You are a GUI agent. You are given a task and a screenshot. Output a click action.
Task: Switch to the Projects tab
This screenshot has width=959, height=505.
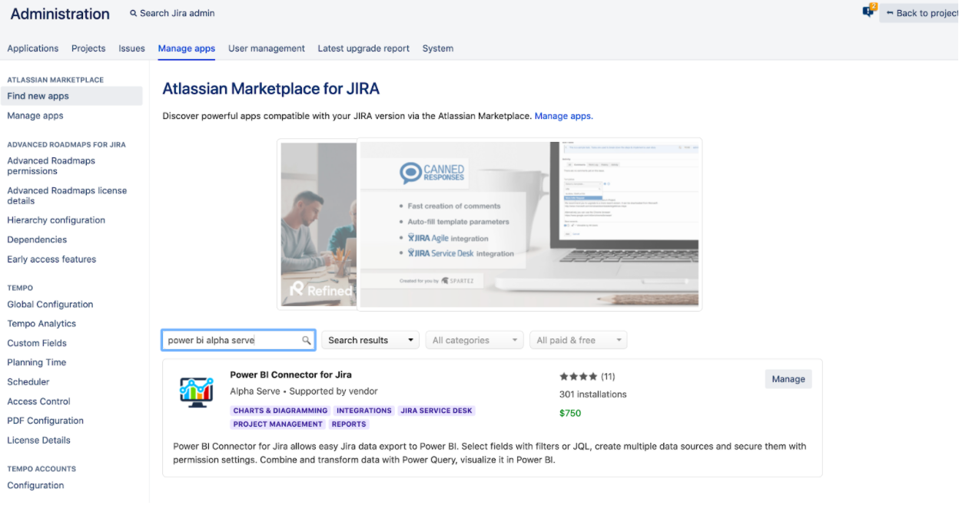88,48
